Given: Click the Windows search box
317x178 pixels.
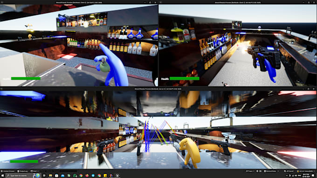Looking at the screenshot, I should [x=20, y=176].
